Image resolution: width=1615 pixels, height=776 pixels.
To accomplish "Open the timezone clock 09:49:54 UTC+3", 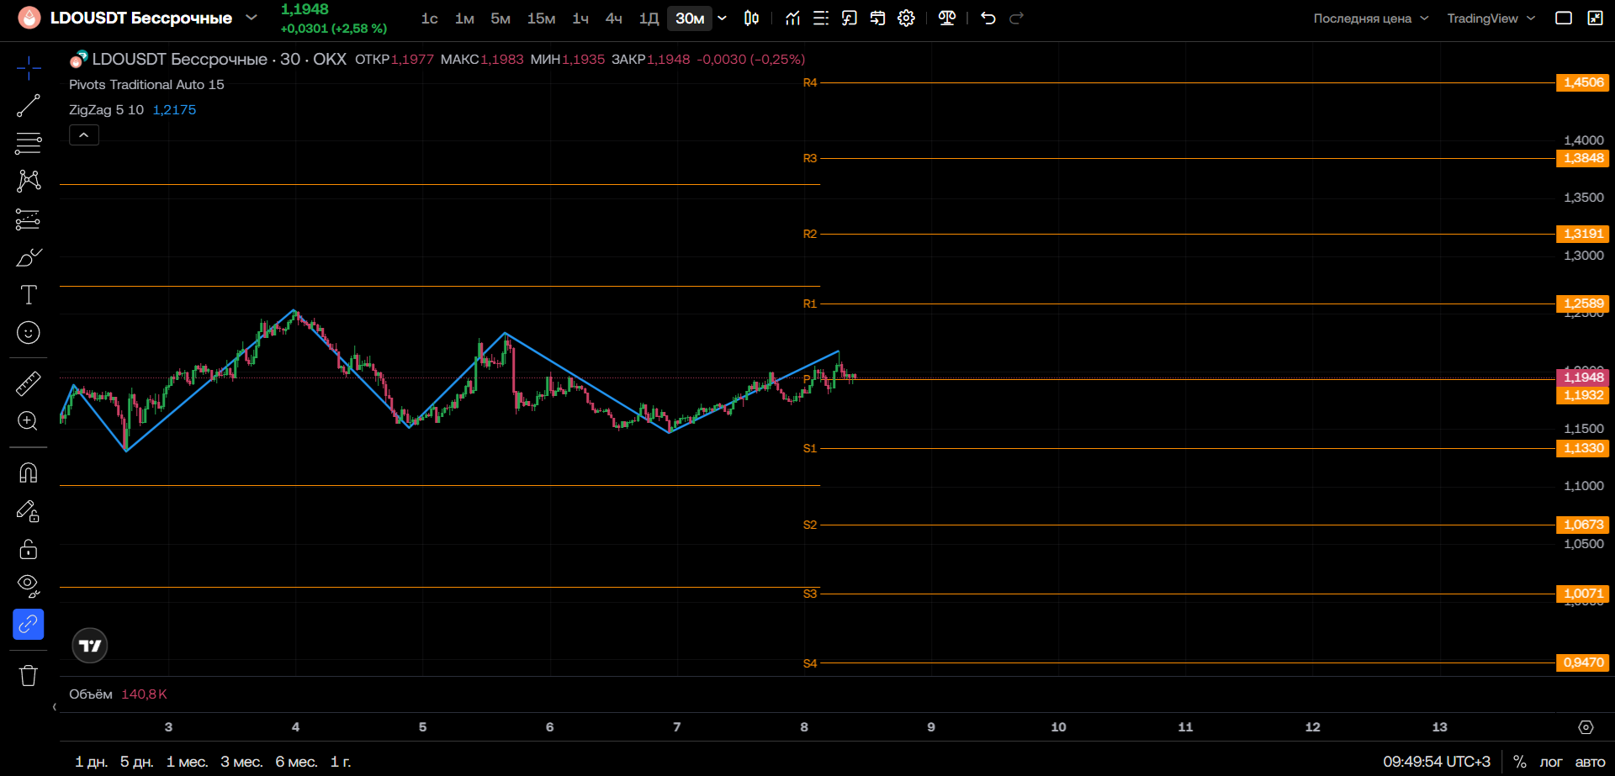I will click(1437, 762).
